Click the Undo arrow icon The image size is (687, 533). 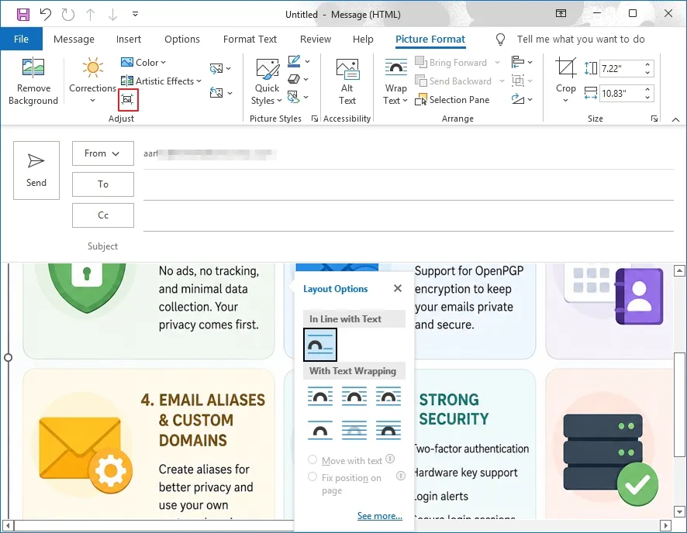pyautogui.click(x=46, y=14)
